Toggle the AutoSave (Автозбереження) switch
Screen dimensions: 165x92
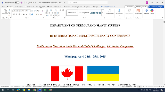click(x=17, y=3)
